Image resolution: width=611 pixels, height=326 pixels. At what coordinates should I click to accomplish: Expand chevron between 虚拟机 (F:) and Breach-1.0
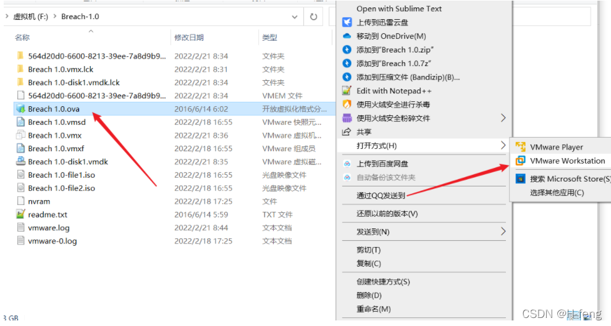(54, 16)
